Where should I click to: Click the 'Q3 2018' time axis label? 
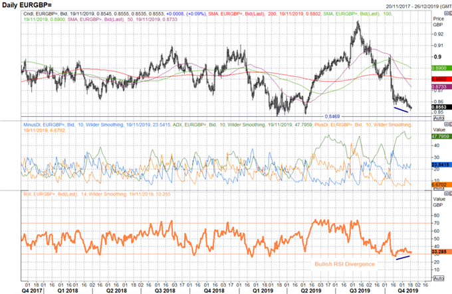pyautogui.click(x=165, y=291)
